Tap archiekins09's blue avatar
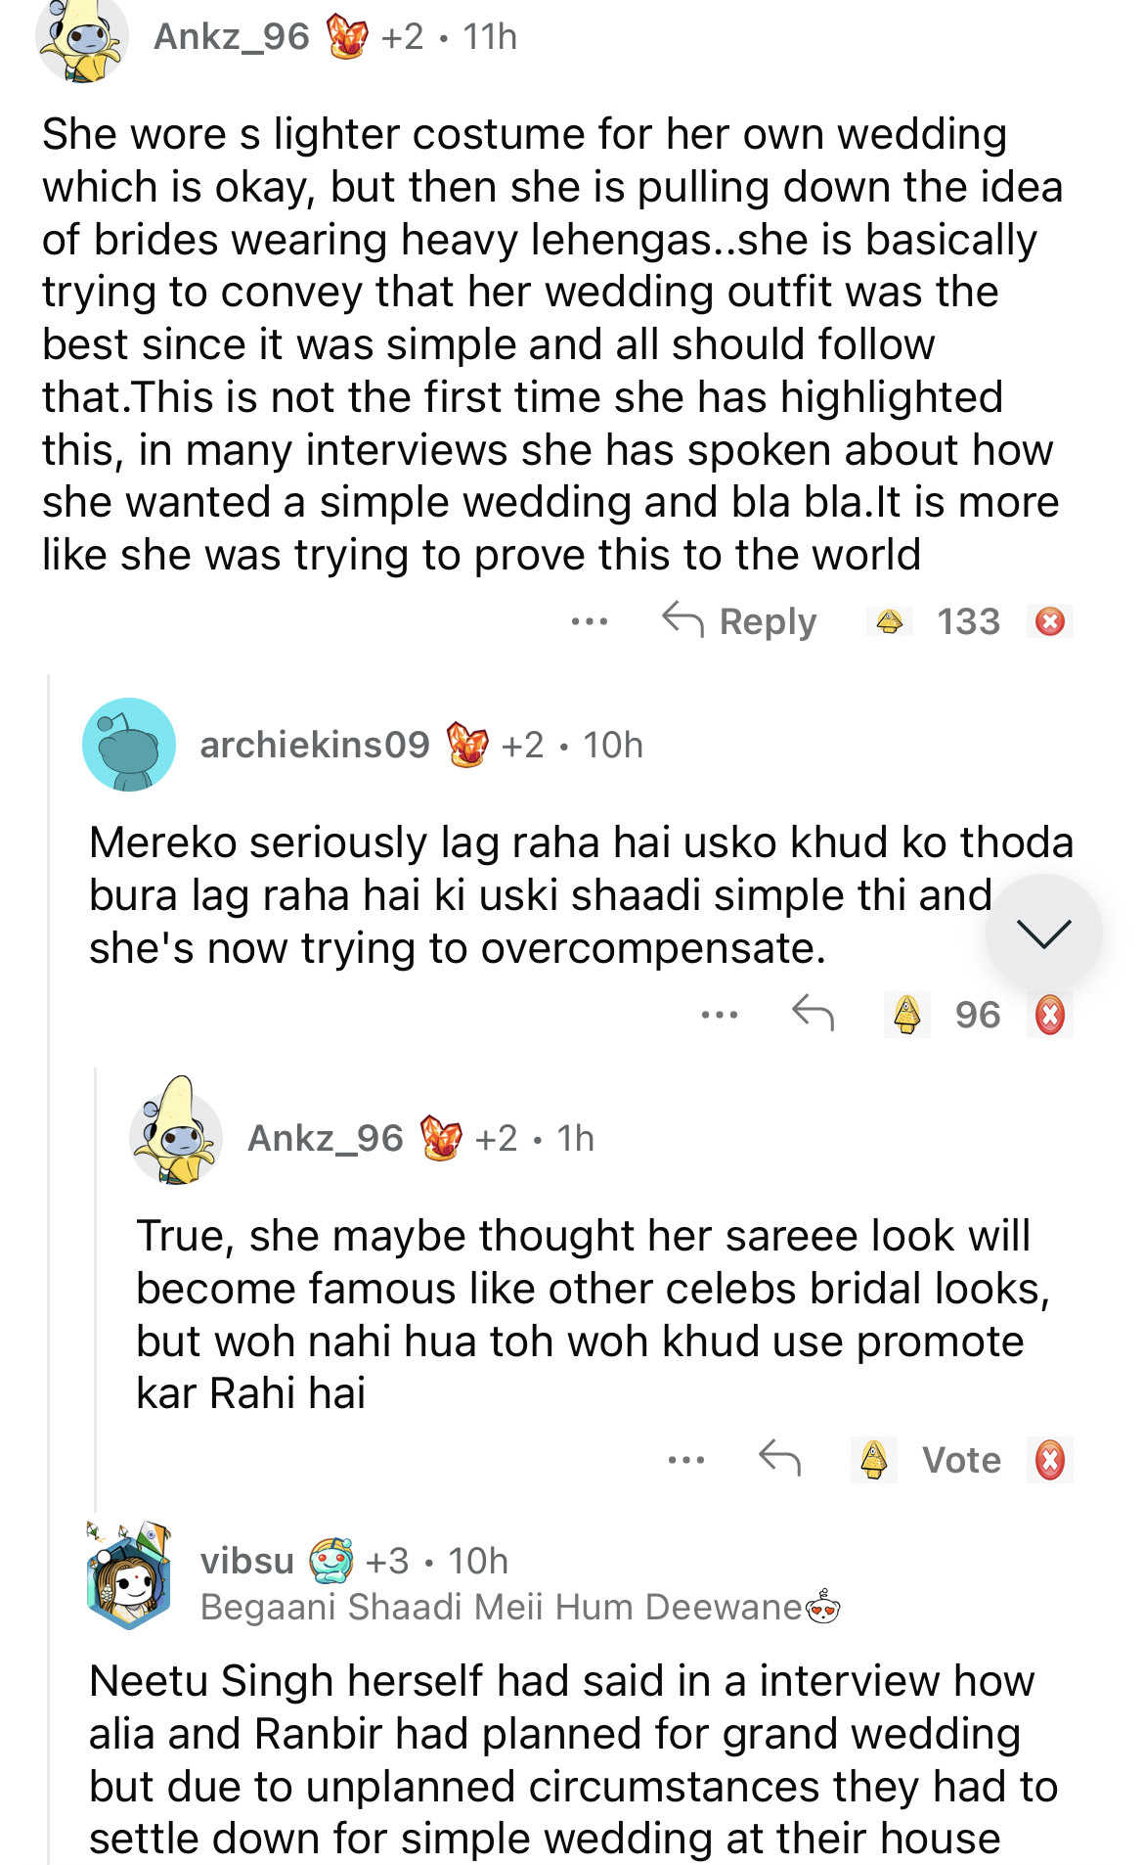Image resolution: width=1144 pixels, height=1865 pixels. click(129, 745)
